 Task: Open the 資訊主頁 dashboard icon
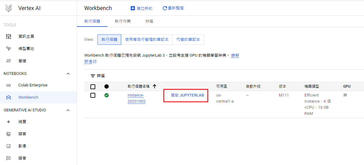pos(9,37)
